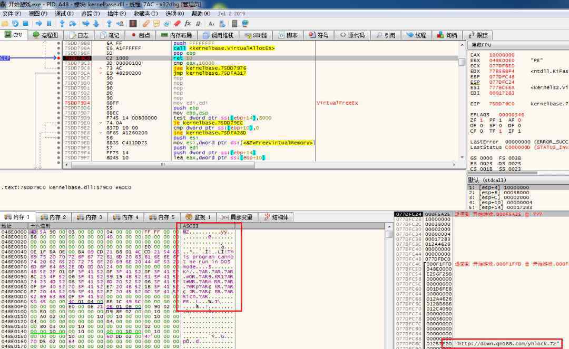Viewport: 569px width, 349px height.
Task: Open intermodular calls toolbar icon
Action: coord(222,24)
